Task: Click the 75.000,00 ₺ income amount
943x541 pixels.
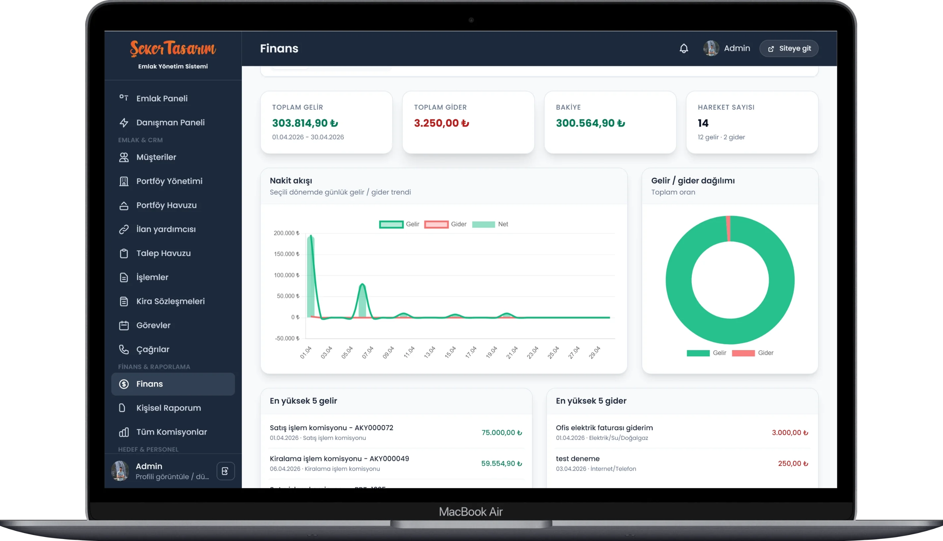Action: 502,433
